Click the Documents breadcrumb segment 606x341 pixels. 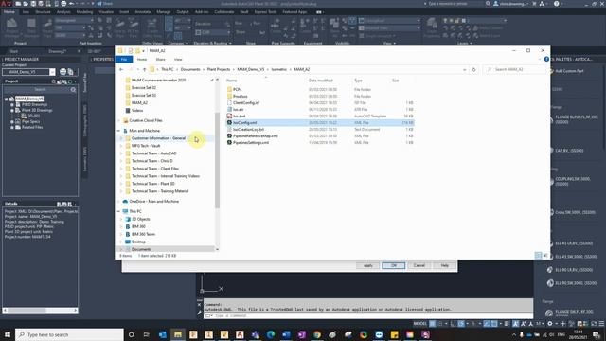(190, 69)
